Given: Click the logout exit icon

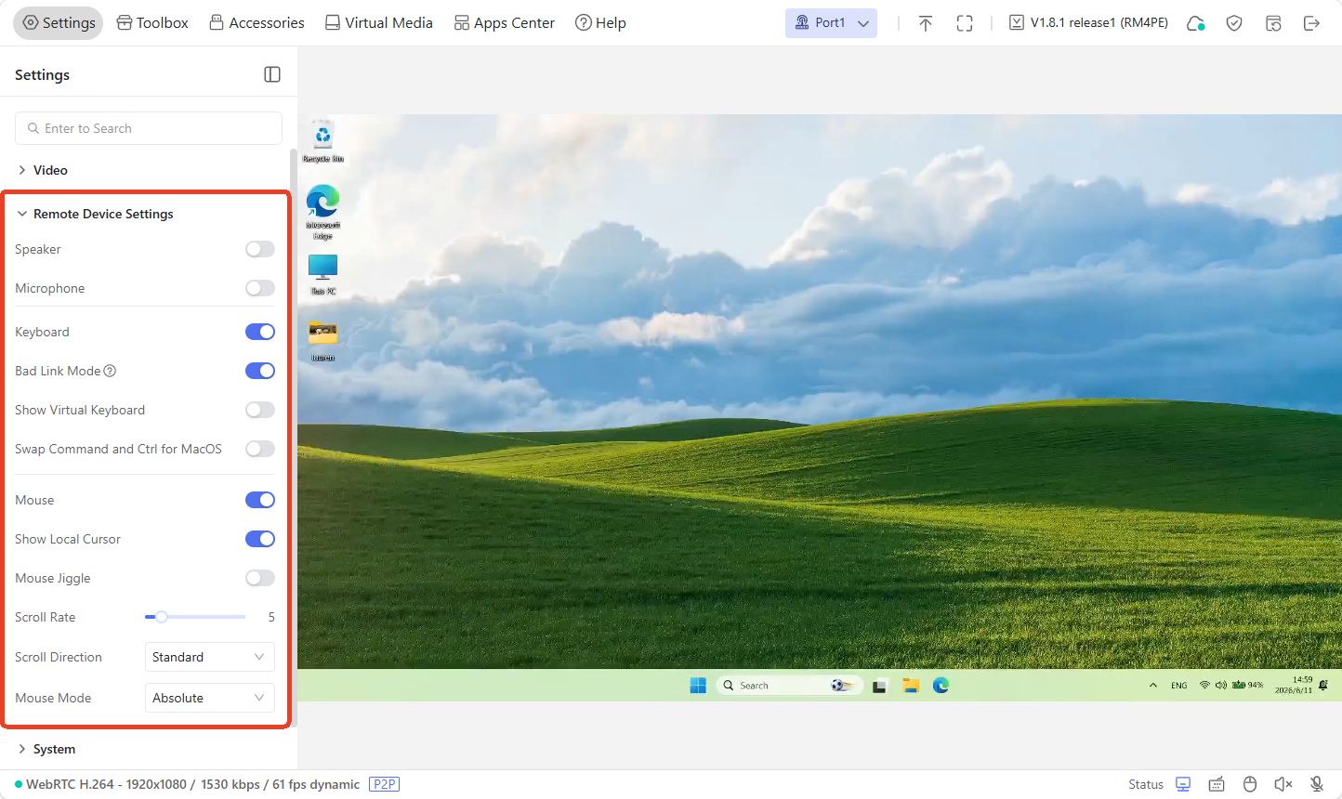Looking at the screenshot, I should pyautogui.click(x=1311, y=23).
